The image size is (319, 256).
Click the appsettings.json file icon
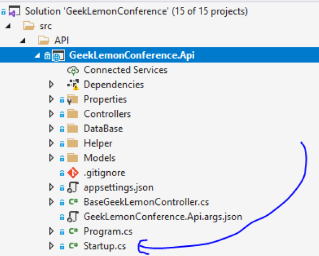pos(73,188)
